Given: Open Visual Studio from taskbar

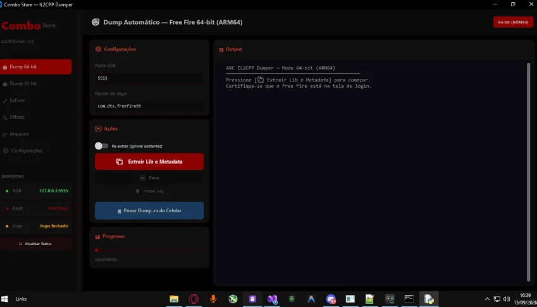Looking at the screenshot, I should coord(272,299).
